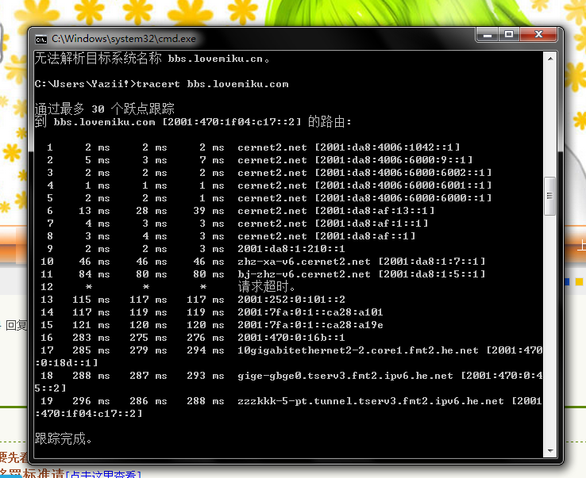Click hop 4 address ending 6000:6001::1

403,185
